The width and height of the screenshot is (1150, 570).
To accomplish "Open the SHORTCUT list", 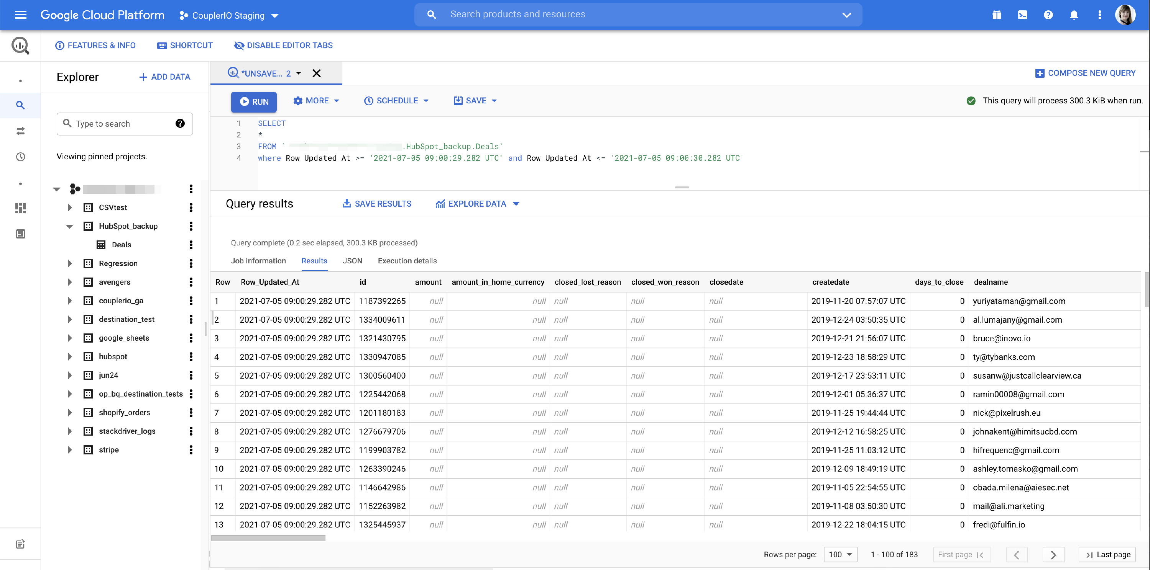I will click(x=185, y=46).
